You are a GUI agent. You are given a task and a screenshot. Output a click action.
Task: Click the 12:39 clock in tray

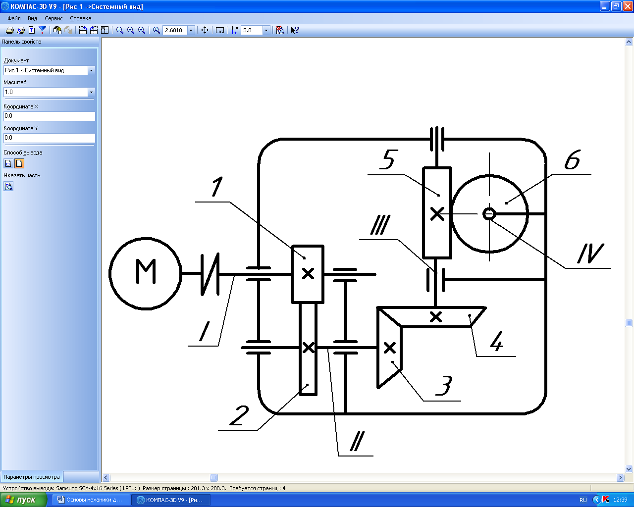[x=620, y=500]
